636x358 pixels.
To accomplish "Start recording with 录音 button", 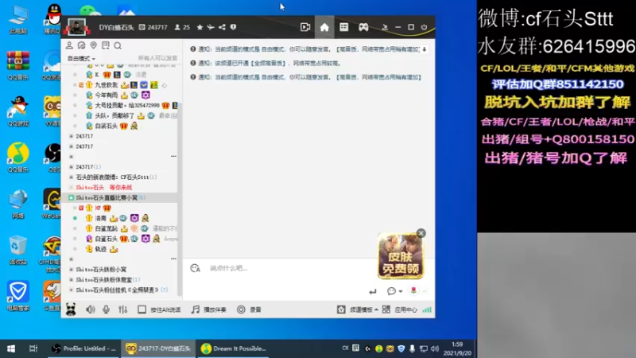I will [x=249, y=309].
